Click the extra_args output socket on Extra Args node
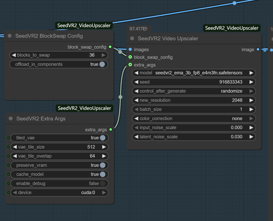Image resolution: width=273 pixels, height=221 pixels. point(110,129)
